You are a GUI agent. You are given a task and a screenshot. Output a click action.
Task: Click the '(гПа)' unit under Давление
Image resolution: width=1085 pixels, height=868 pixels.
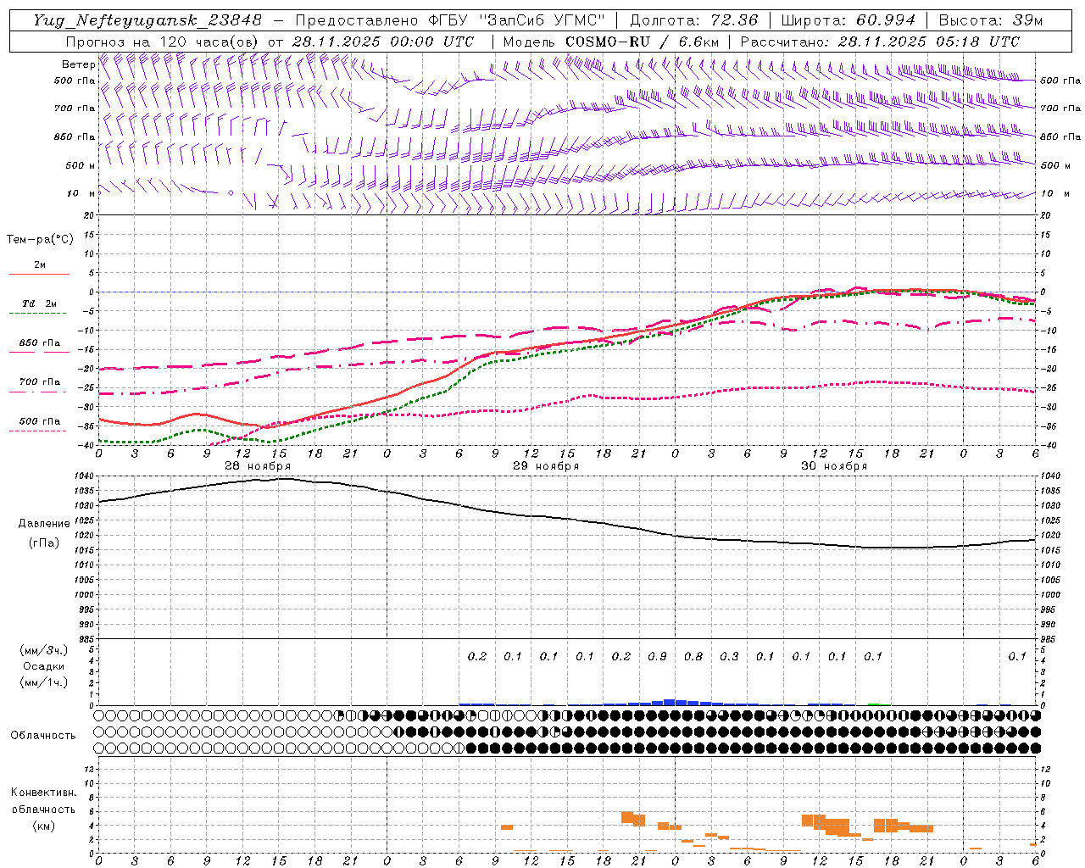(44, 543)
